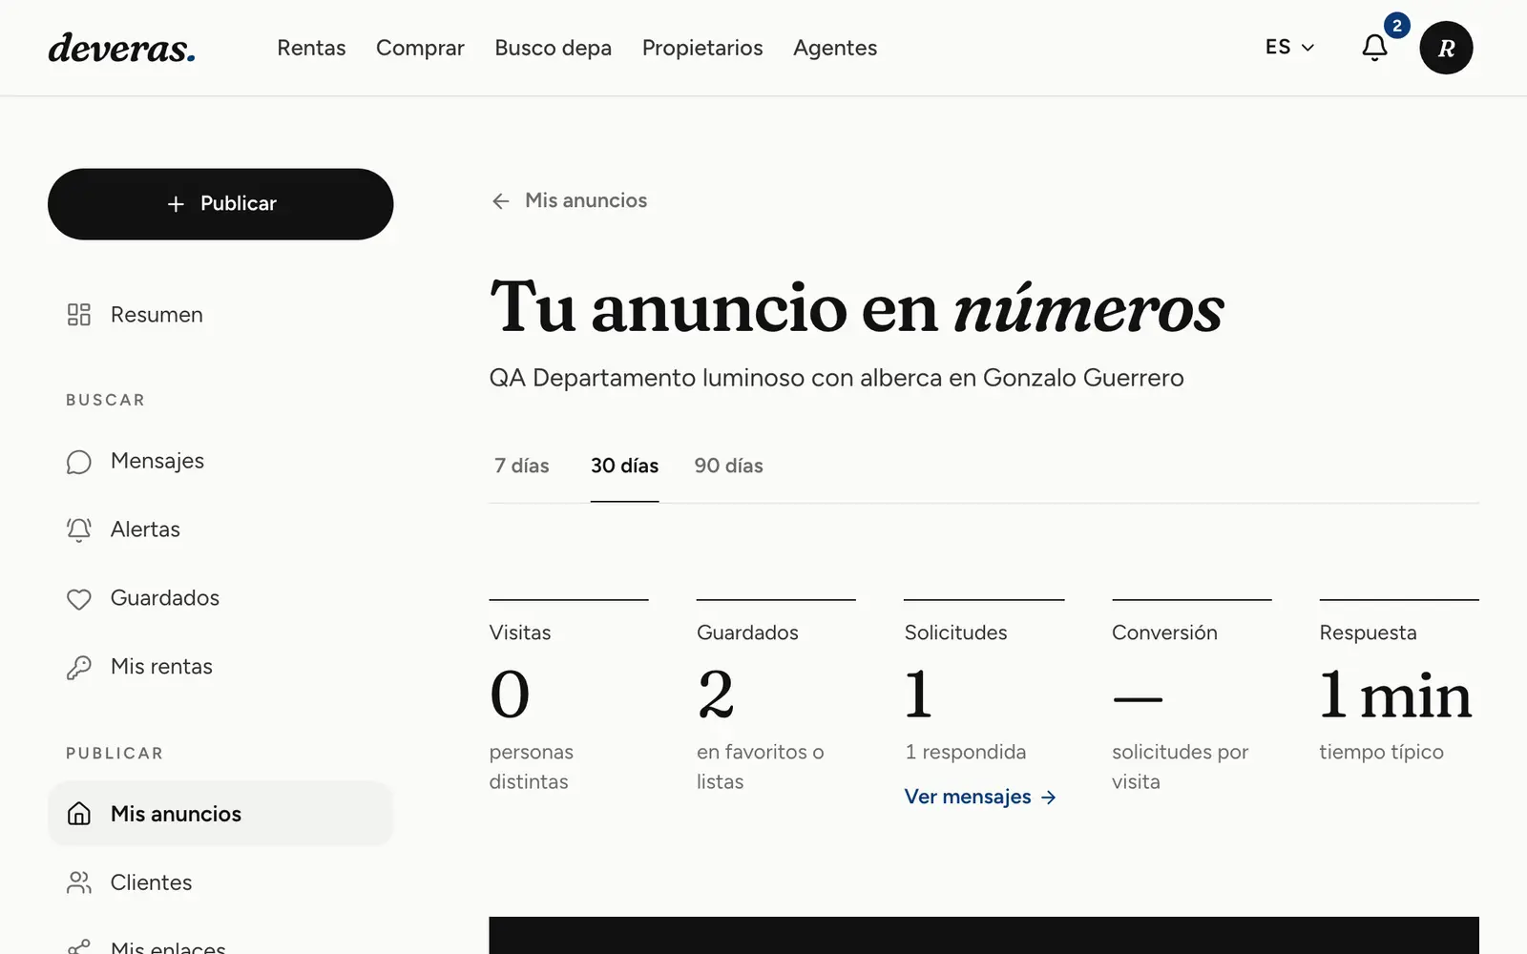Select Mis anuncios sidebar item

coord(220,814)
